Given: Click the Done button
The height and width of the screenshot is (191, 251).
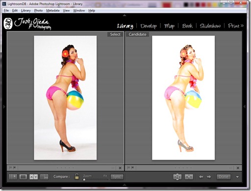Looking at the screenshot, I should [x=224, y=177].
